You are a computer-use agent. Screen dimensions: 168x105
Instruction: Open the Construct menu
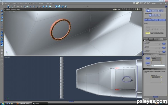[28, 3]
